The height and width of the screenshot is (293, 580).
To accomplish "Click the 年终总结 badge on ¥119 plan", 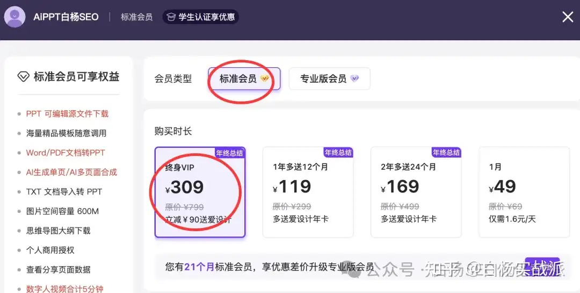I will tap(338, 152).
